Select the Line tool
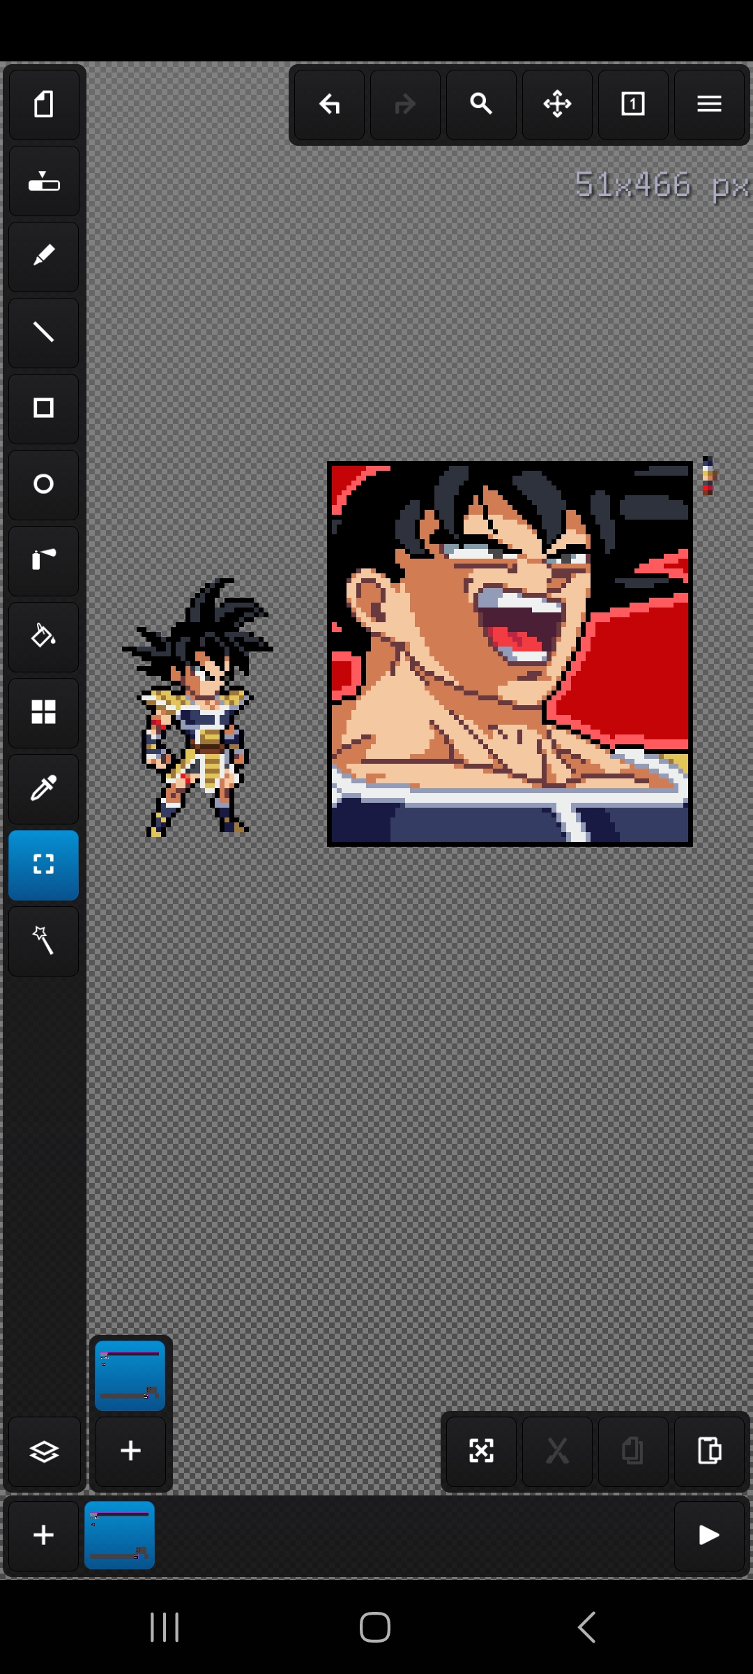 [43, 333]
